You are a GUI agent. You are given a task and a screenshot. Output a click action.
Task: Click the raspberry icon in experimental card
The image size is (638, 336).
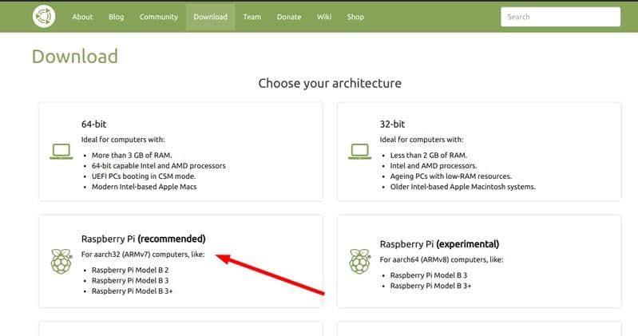359,261
